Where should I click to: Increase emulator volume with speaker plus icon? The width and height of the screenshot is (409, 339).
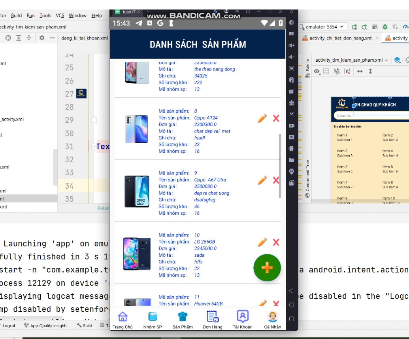pos(292,45)
